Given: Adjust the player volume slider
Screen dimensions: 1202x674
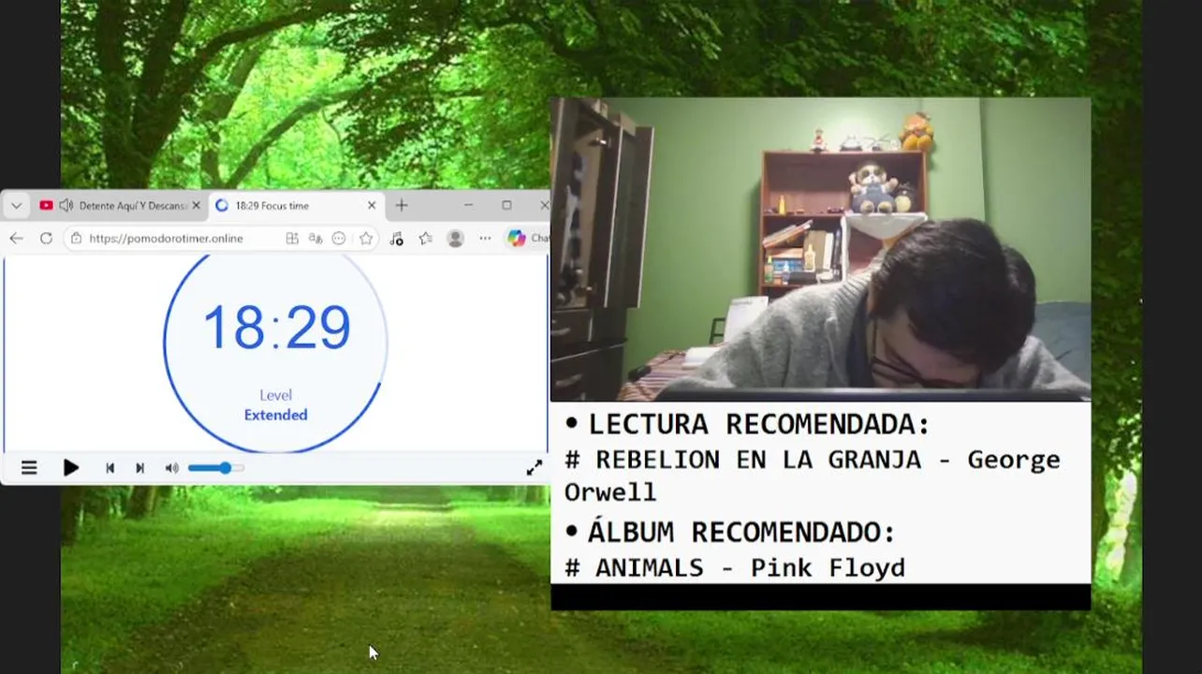Looking at the screenshot, I should pos(216,468).
